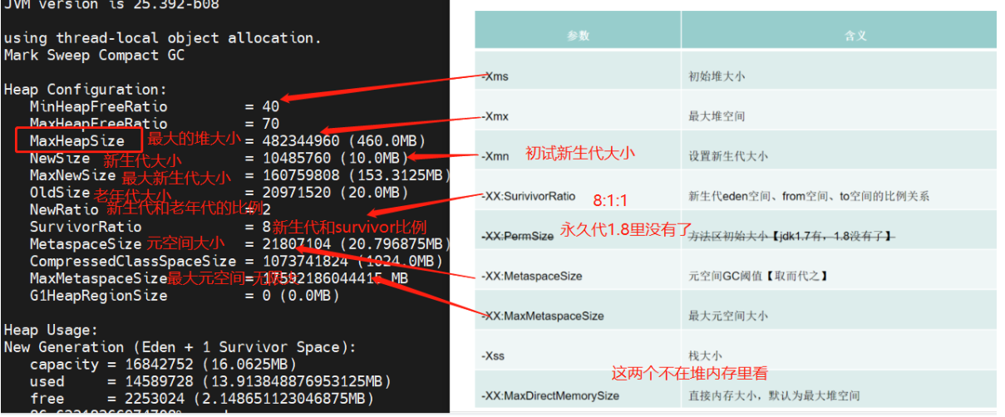Click the red 初试新生代大小 annotation
Viewport: 1005px width, 417px height.
pos(579,153)
